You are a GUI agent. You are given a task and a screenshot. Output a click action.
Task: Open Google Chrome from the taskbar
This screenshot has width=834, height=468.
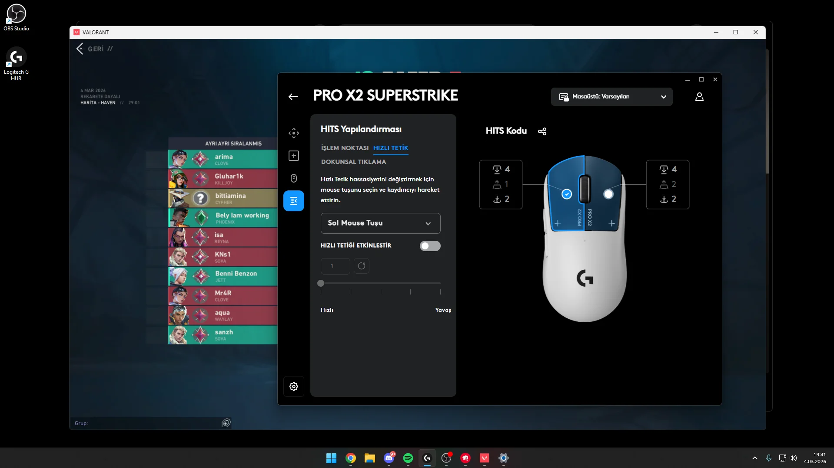351,458
